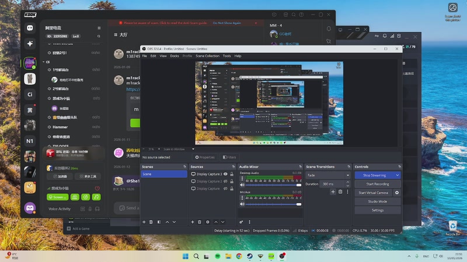Open OBS Settings button
Screen dimensions: 467x262
378,210
